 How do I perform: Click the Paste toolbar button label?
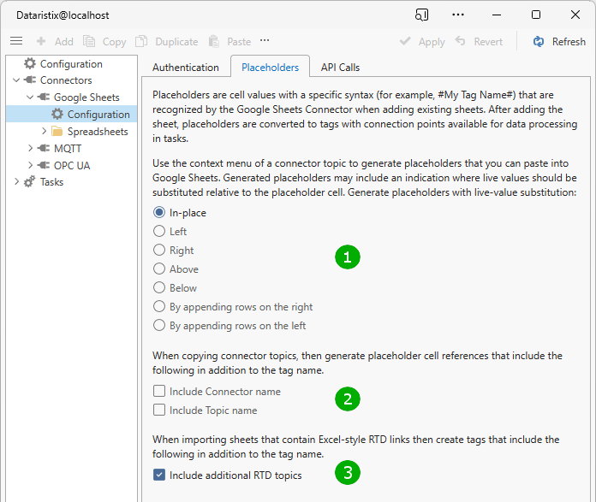[x=239, y=41]
